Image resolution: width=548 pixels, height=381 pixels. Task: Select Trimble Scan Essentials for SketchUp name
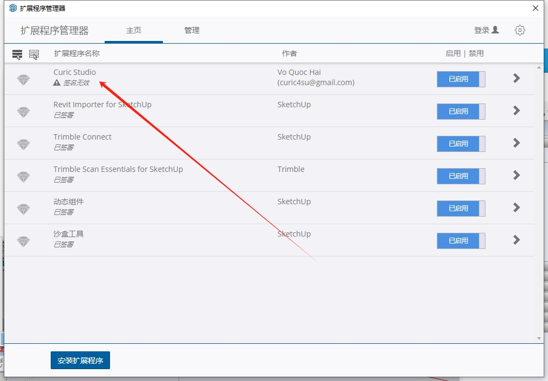(118, 169)
